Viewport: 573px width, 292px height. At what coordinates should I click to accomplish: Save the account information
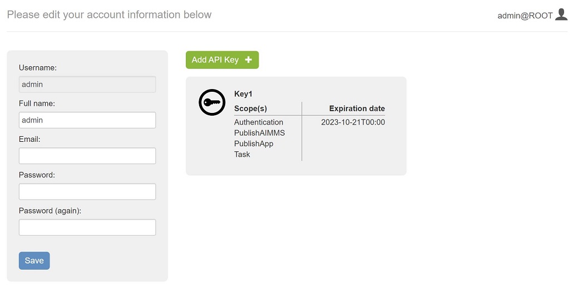34,260
